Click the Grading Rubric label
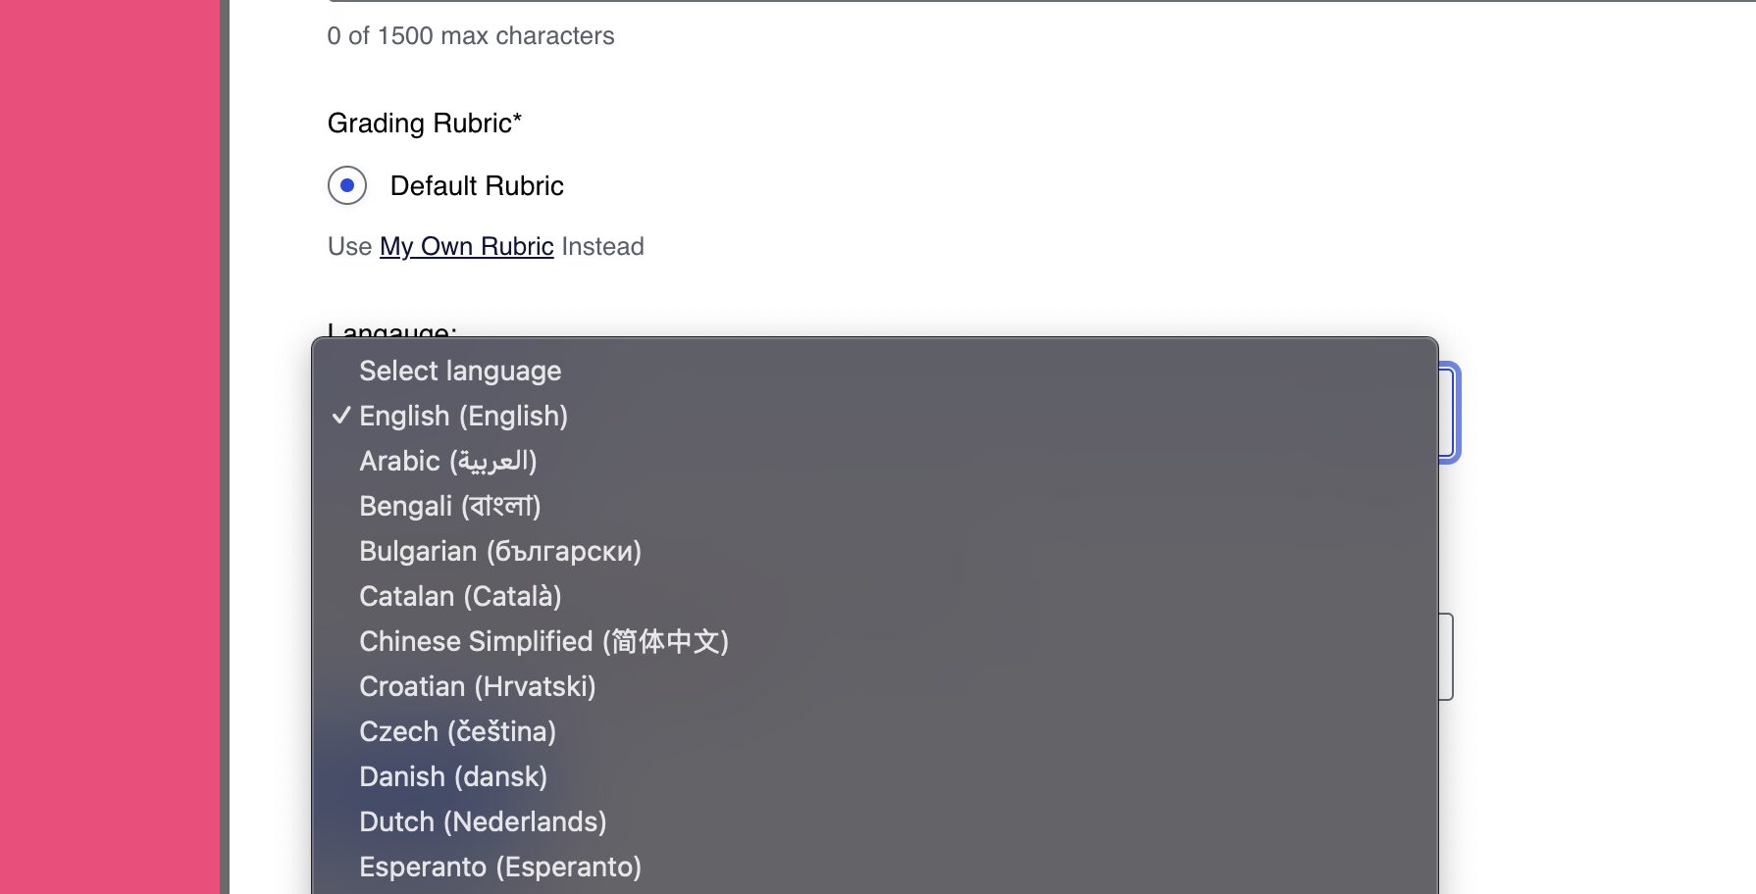Viewport: 1756px width, 894px height. tap(424, 124)
